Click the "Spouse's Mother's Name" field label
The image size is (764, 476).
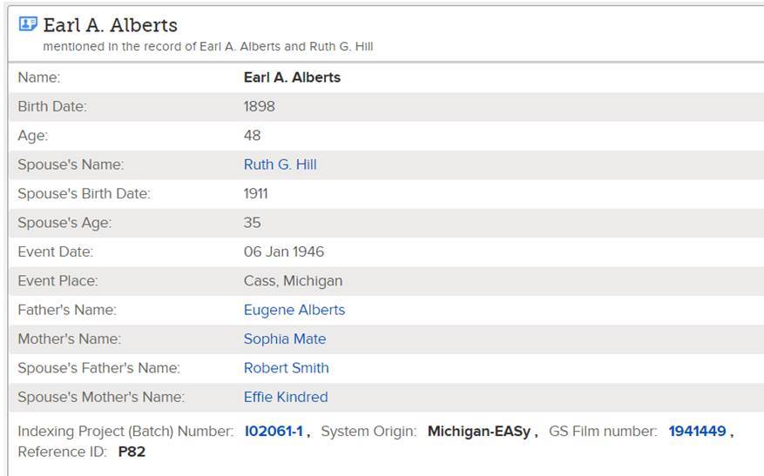[x=101, y=397]
